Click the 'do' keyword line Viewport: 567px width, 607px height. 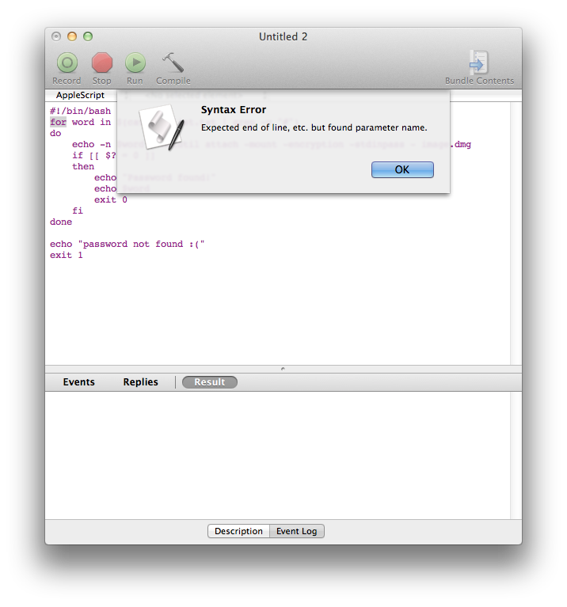[55, 134]
